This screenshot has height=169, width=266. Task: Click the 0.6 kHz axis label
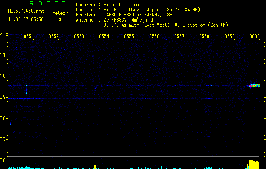point(3,161)
